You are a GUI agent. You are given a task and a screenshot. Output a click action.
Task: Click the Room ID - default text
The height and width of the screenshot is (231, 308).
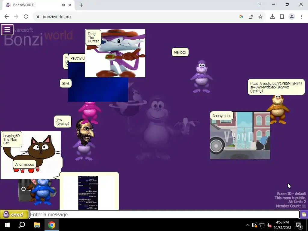click(x=291, y=194)
